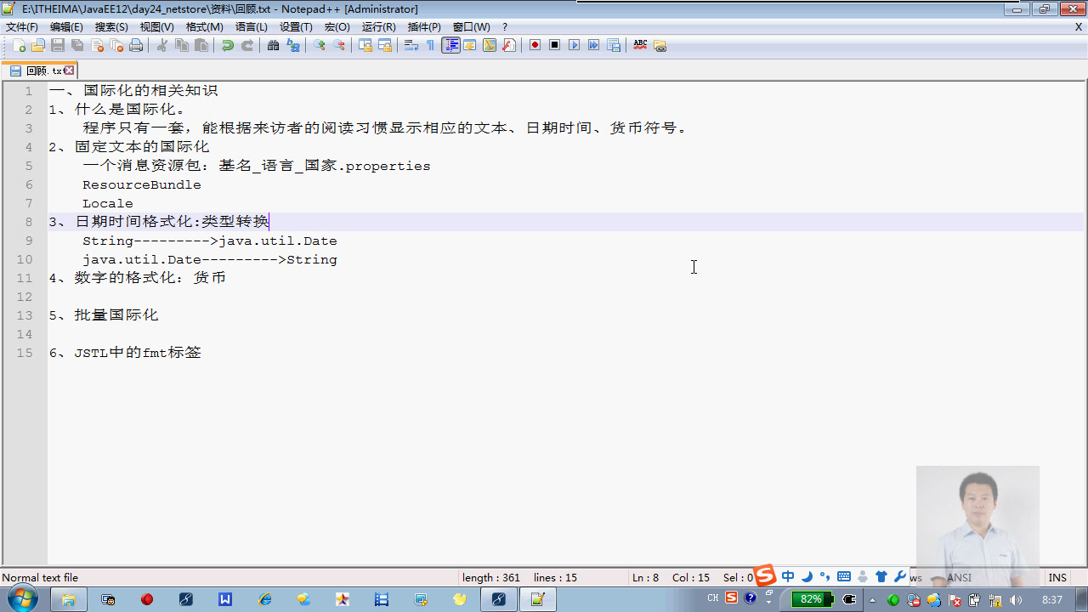Open the Function List icon
Screen dimensions: 1088x612
pos(509,45)
